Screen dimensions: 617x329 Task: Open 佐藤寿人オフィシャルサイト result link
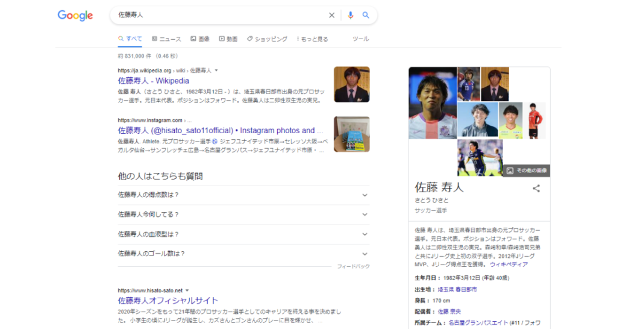(168, 300)
